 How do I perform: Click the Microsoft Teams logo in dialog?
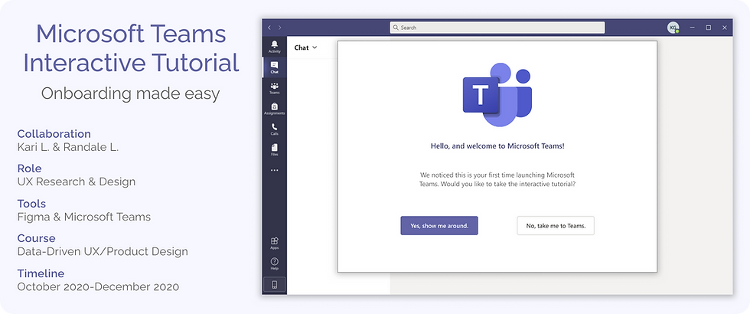(497, 94)
